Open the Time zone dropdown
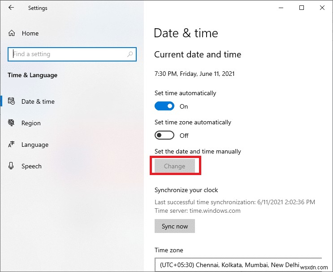Image resolution: width=333 pixels, height=272 pixels. click(x=238, y=265)
